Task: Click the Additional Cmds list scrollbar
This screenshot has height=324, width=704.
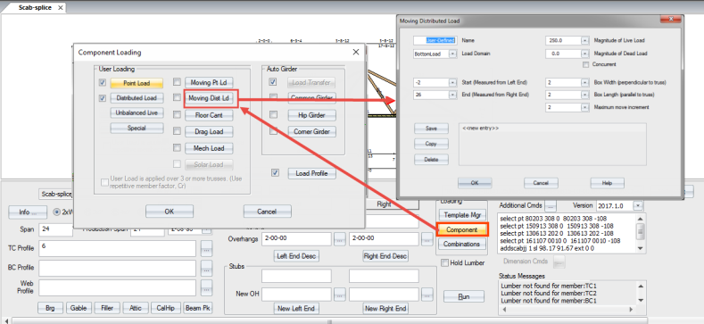Action: (x=641, y=233)
